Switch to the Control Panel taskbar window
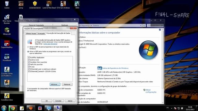Image resolution: width=198 pixels, height=111 pixels. tap(49, 108)
